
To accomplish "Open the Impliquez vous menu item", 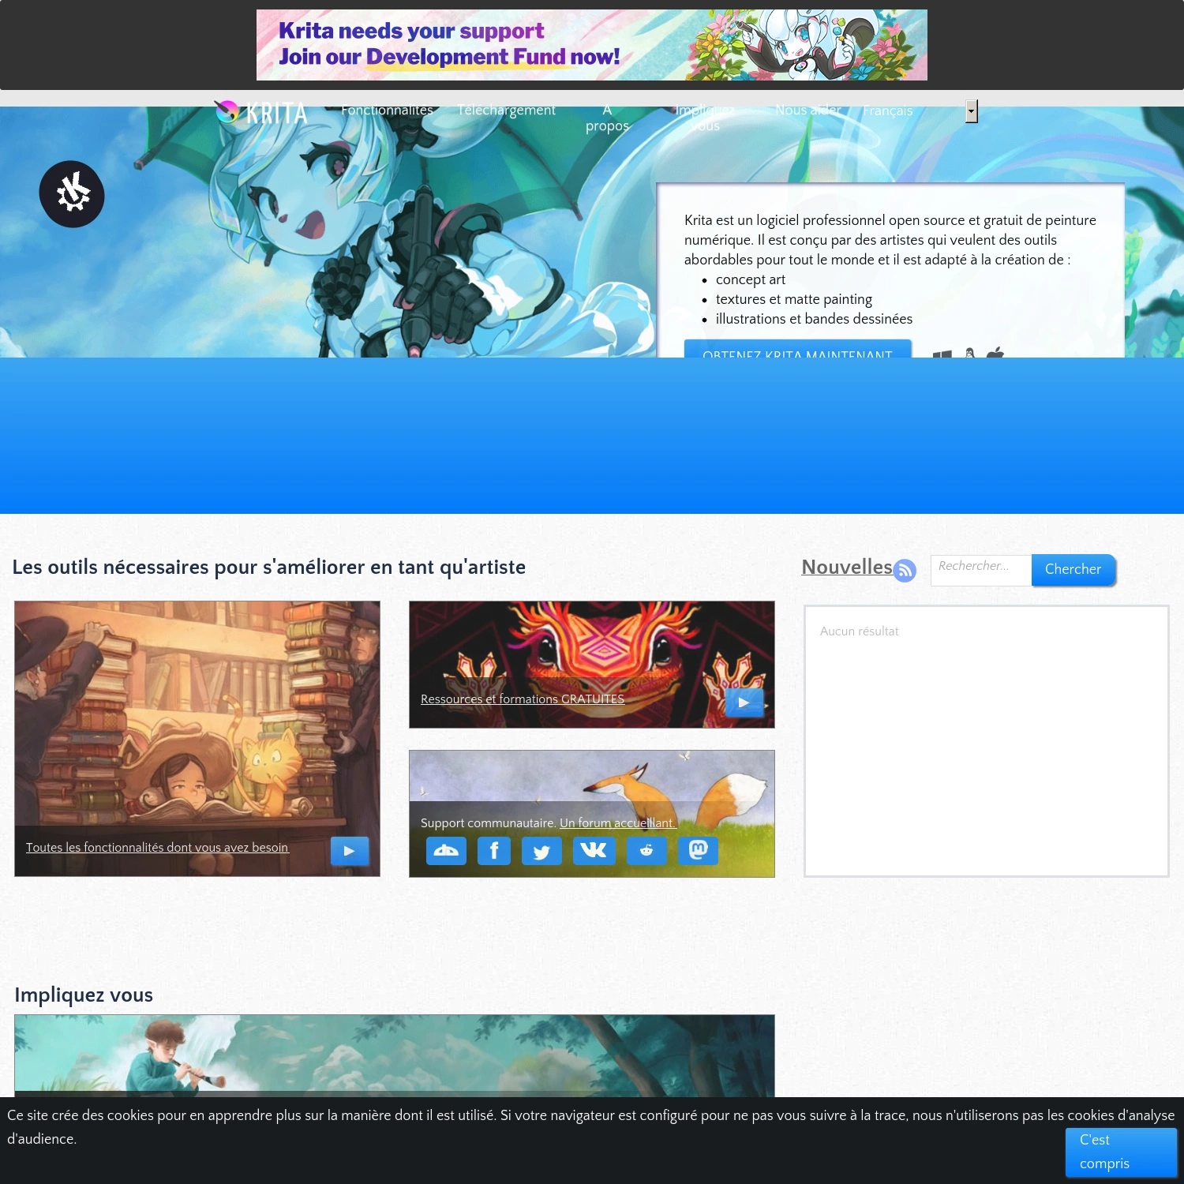I will 705,118.
